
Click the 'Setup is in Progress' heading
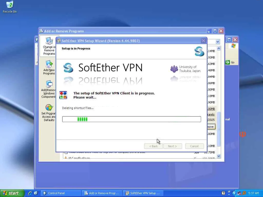[76, 48]
